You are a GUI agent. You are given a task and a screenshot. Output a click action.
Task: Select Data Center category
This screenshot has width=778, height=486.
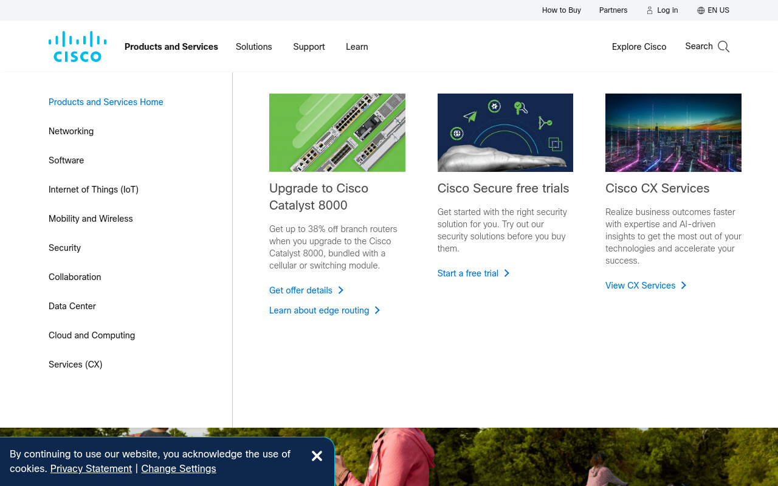tap(72, 306)
